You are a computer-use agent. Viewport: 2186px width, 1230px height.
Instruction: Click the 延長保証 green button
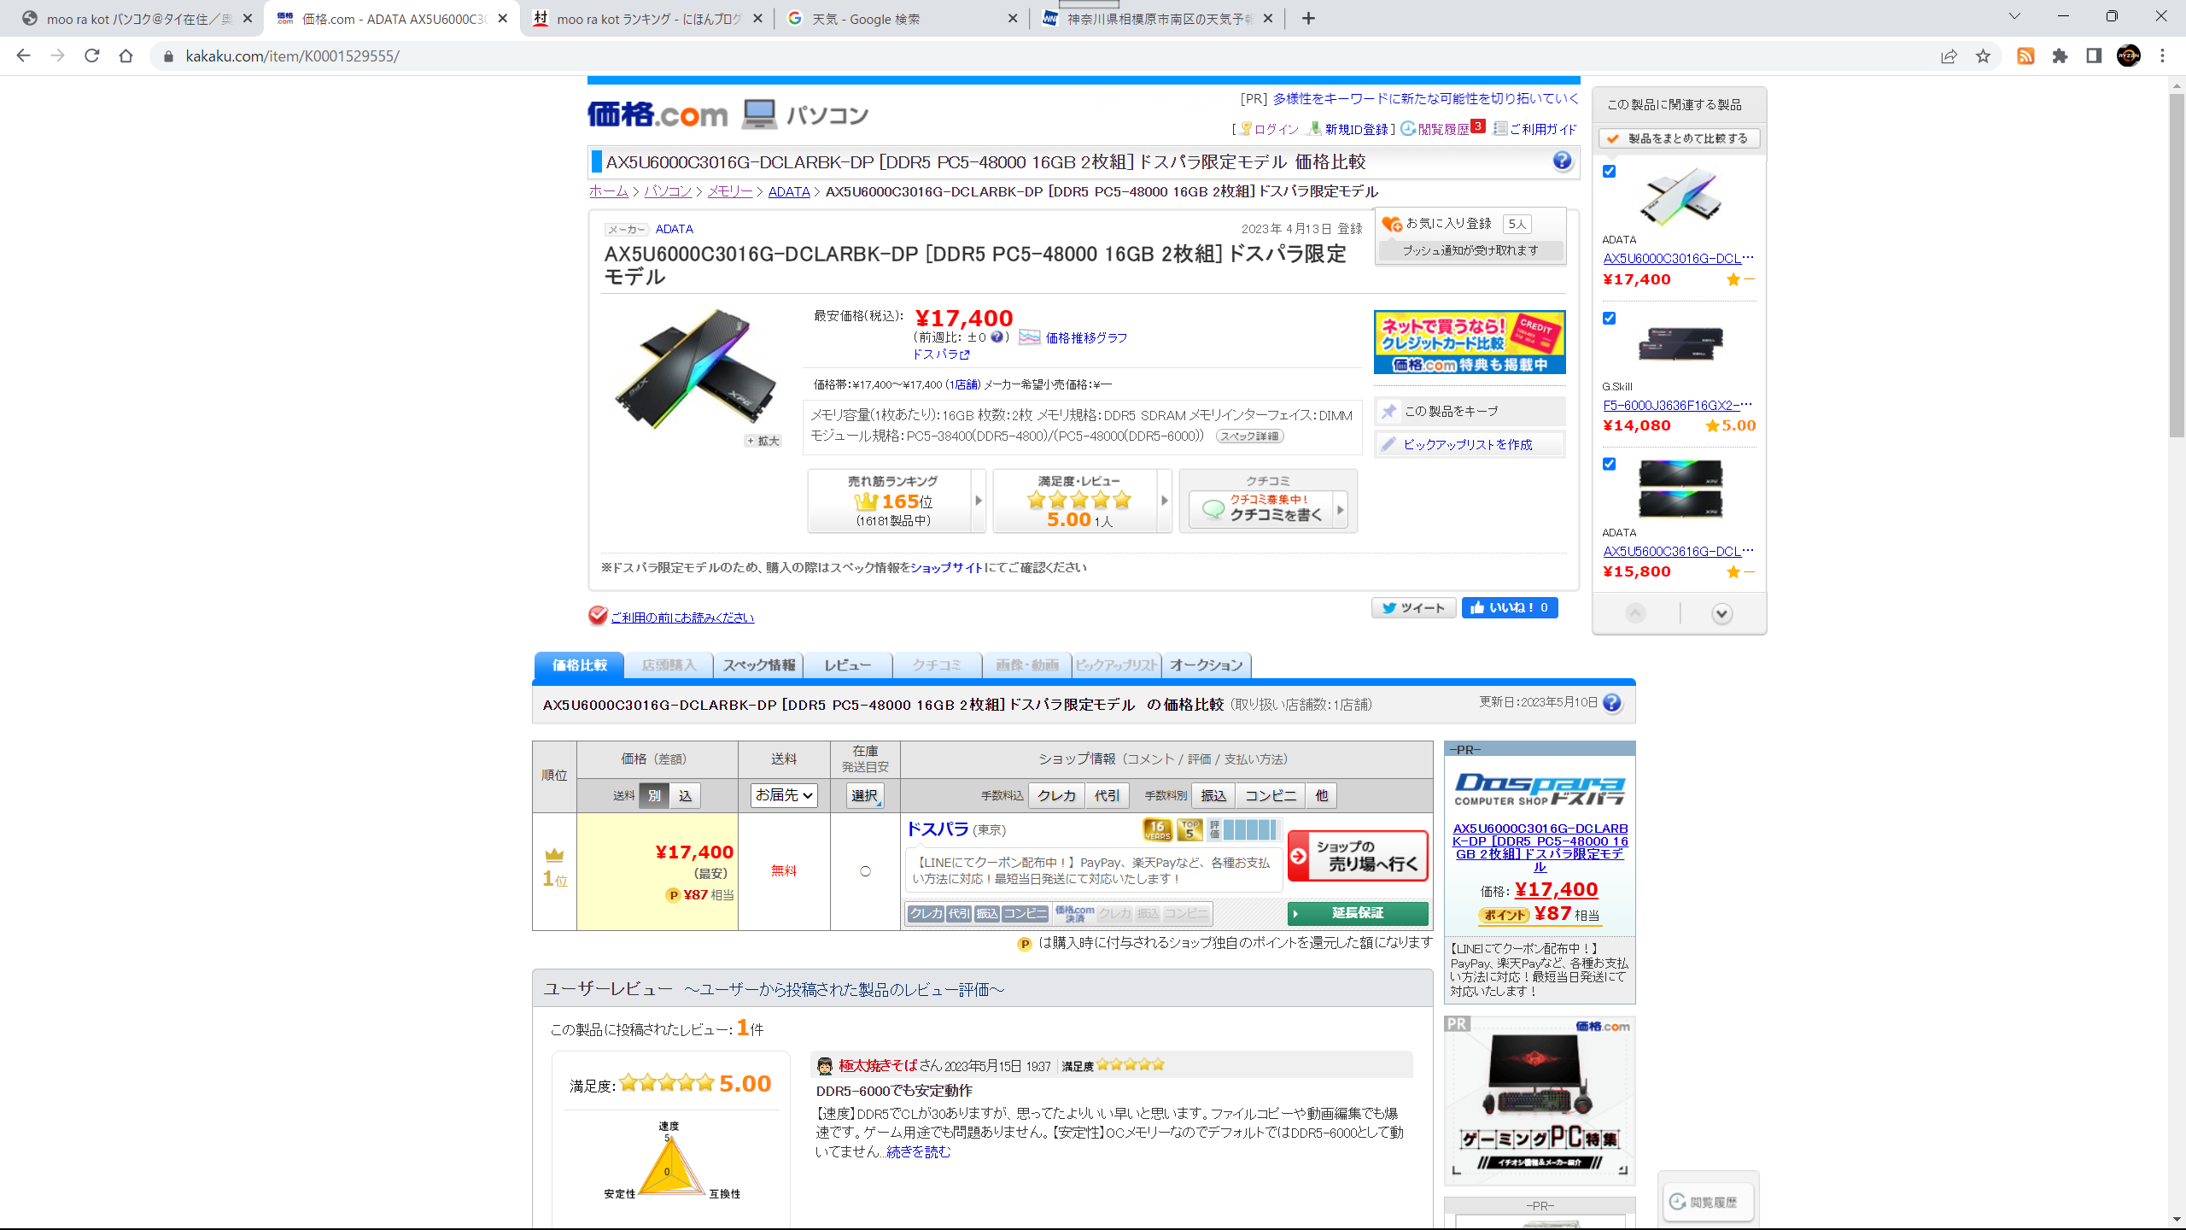pos(1358,913)
